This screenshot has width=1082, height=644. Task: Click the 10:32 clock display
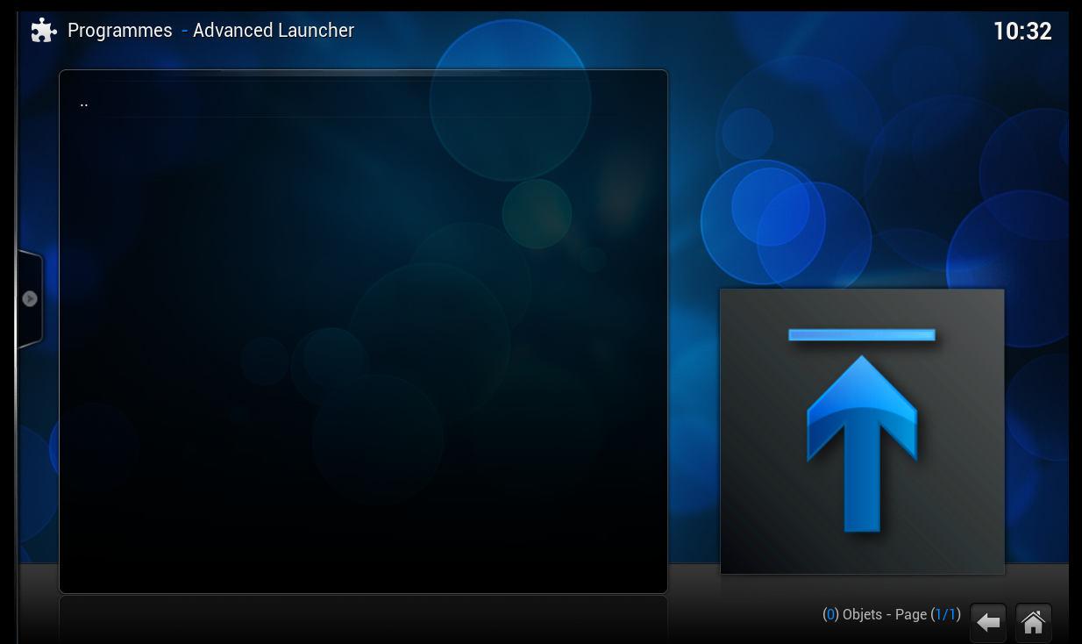tap(1022, 32)
